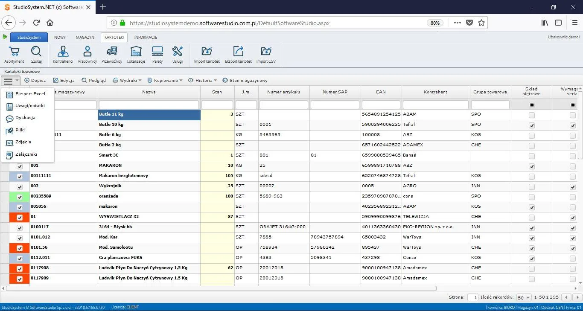Image resolution: width=583 pixels, height=311 pixels.
Task: Click the vertical scrollbar of the table
Action: pyautogui.click(x=580, y=125)
